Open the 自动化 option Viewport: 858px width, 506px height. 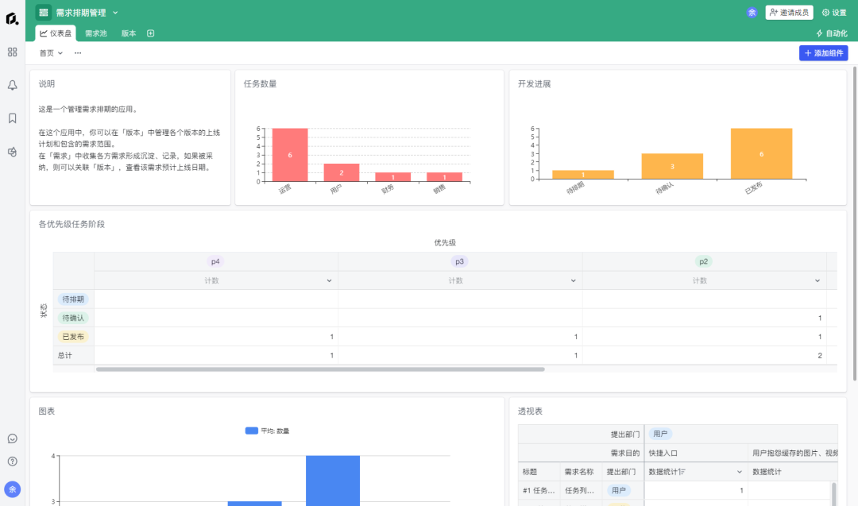coord(832,33)
